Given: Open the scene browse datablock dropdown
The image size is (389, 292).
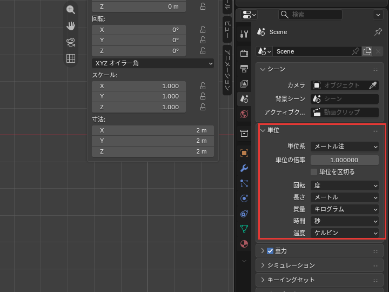Looking at the screenshot, I should pos(264,51).
